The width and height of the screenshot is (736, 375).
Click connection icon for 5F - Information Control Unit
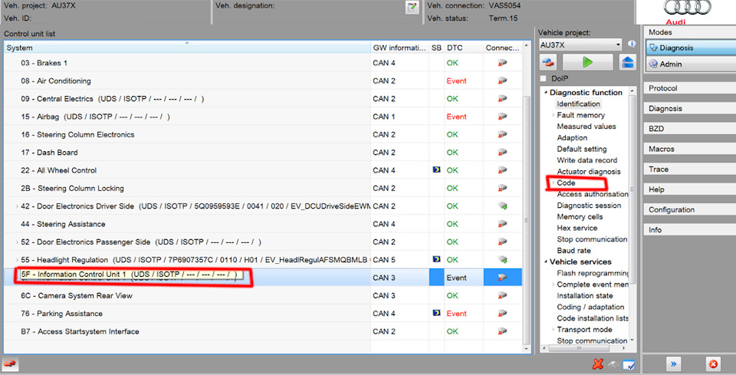click(502, 278)
